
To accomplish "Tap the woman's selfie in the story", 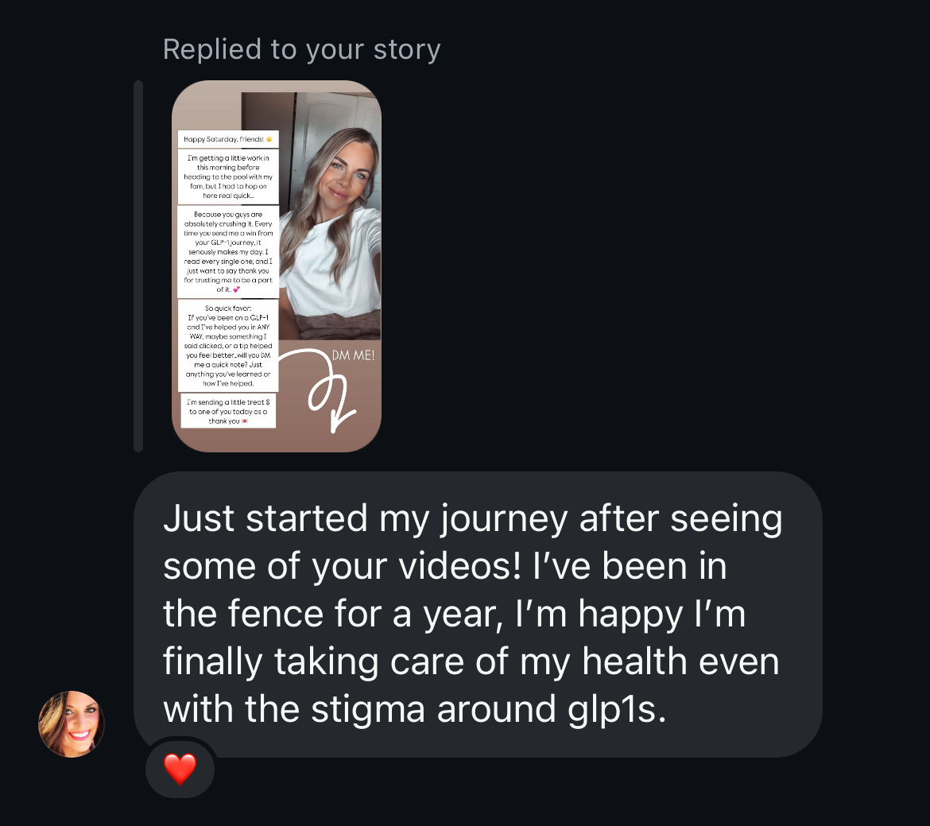I will point(330,216).
